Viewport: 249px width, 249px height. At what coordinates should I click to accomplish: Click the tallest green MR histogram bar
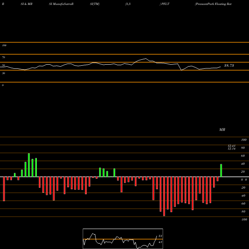(x=29, y=165)
